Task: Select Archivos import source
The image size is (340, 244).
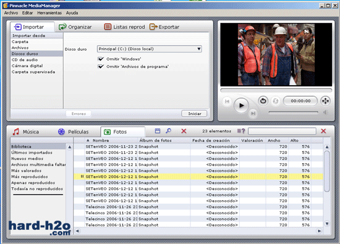Action: (x=37, y=48)
